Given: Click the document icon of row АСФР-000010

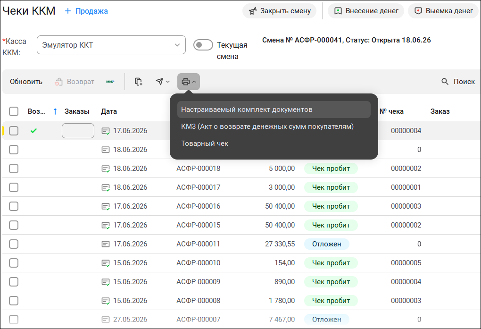Looking at the screenshot, I should [x=106, y=263].
